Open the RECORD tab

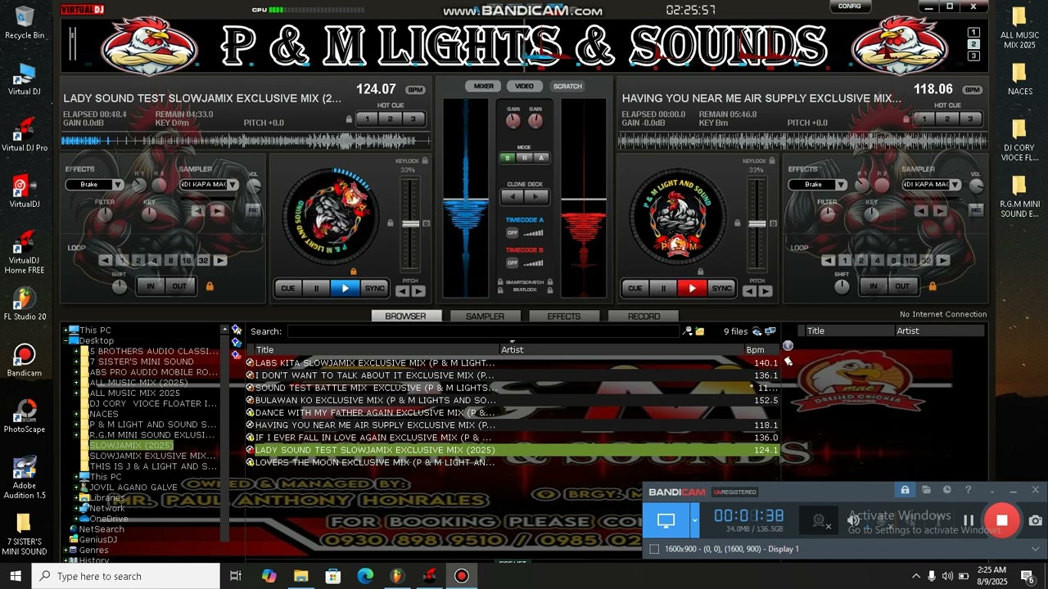click(644, 317)
